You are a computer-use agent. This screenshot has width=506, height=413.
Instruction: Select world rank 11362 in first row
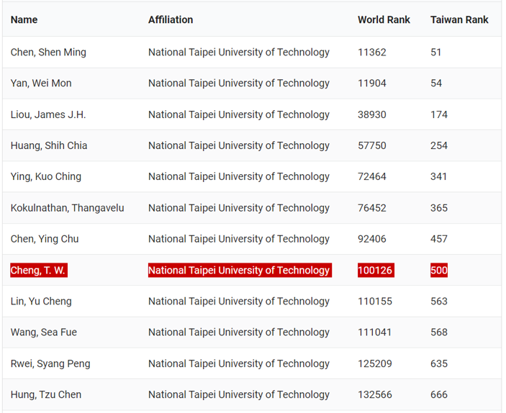(372, 52)
